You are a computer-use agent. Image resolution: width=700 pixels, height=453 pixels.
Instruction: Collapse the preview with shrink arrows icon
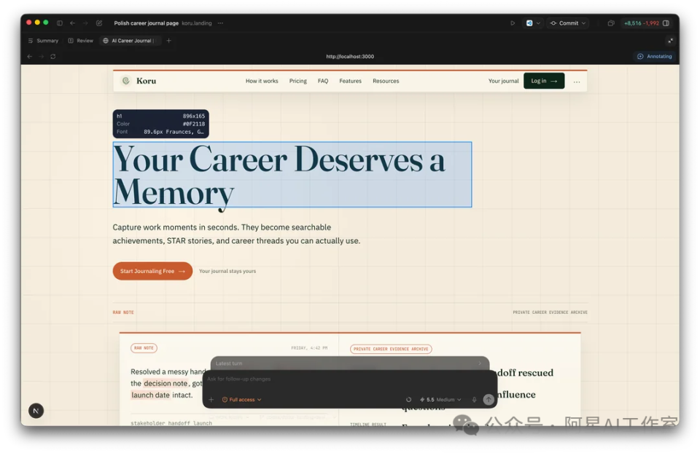pyautogui.click(x=670, y=41)
